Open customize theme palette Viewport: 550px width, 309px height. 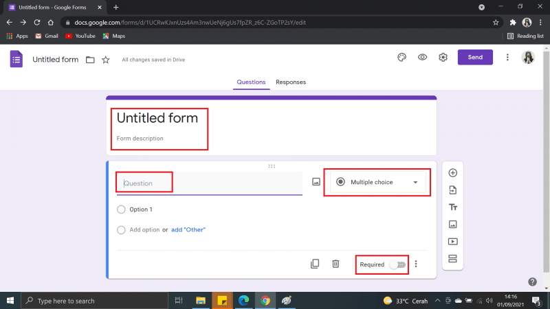[401, 57]
